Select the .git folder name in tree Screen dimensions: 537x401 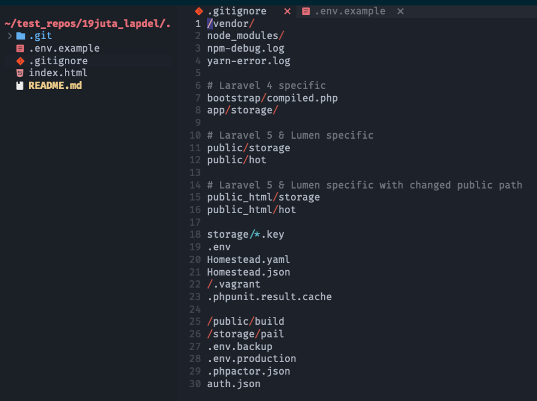click(40, 36)
